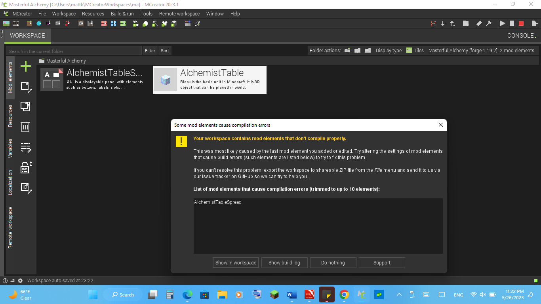Open the Build & run menu
The image size is (541, 304).
pos(122,13)
